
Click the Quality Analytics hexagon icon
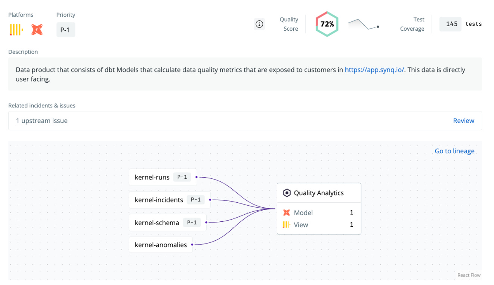point(287,193)
